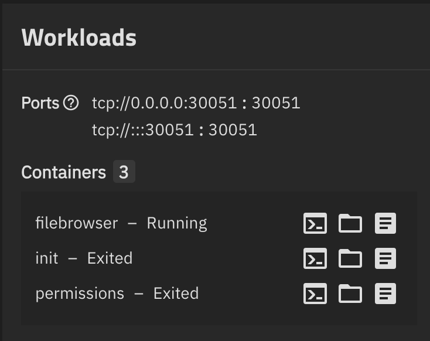Click the Ports label
The height and width of the screenshot is (341, 430).
click(x=40, y=103)
